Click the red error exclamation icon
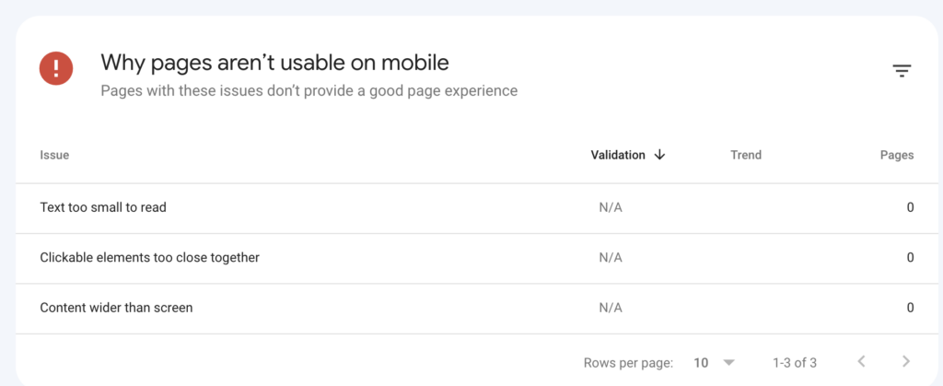This screenshot has height=386, width=943. [57, 67]
